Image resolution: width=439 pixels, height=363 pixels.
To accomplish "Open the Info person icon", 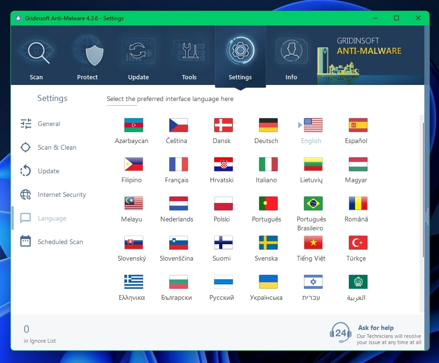I will click(x=292, y=51).
